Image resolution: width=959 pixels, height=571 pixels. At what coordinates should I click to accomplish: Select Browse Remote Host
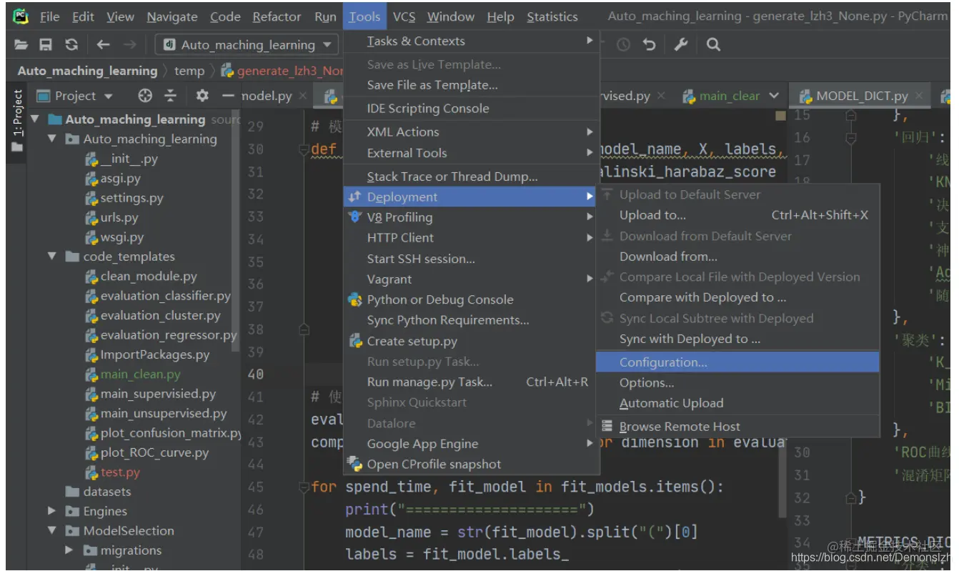737,427
